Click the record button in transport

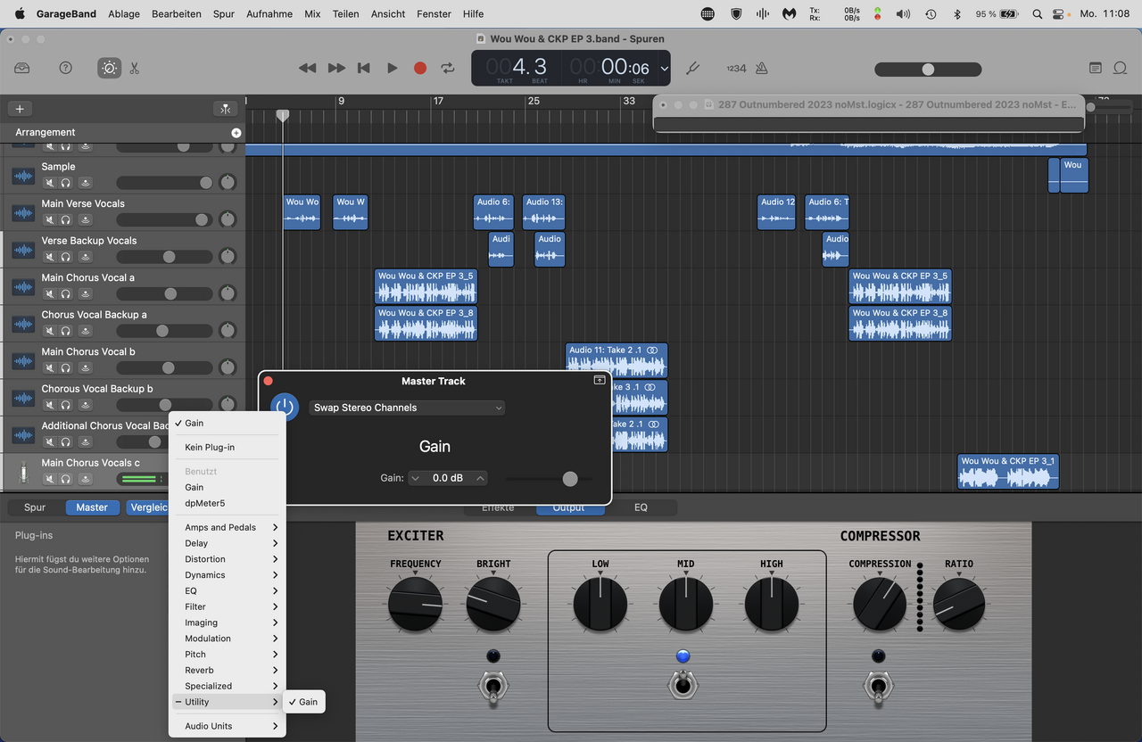pos(420,68)
